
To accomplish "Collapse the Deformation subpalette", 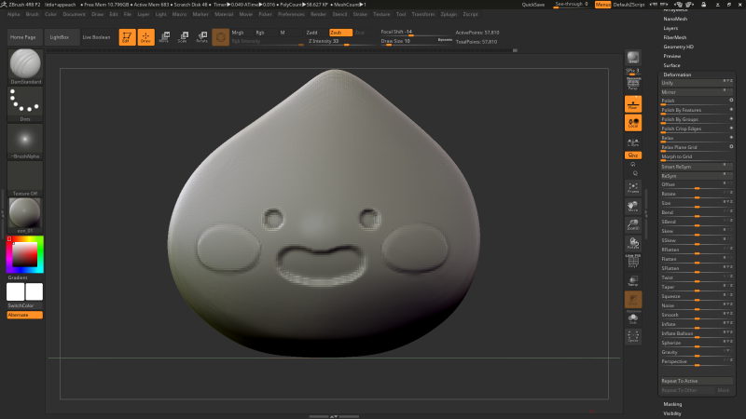I will [x=677, y=74].
